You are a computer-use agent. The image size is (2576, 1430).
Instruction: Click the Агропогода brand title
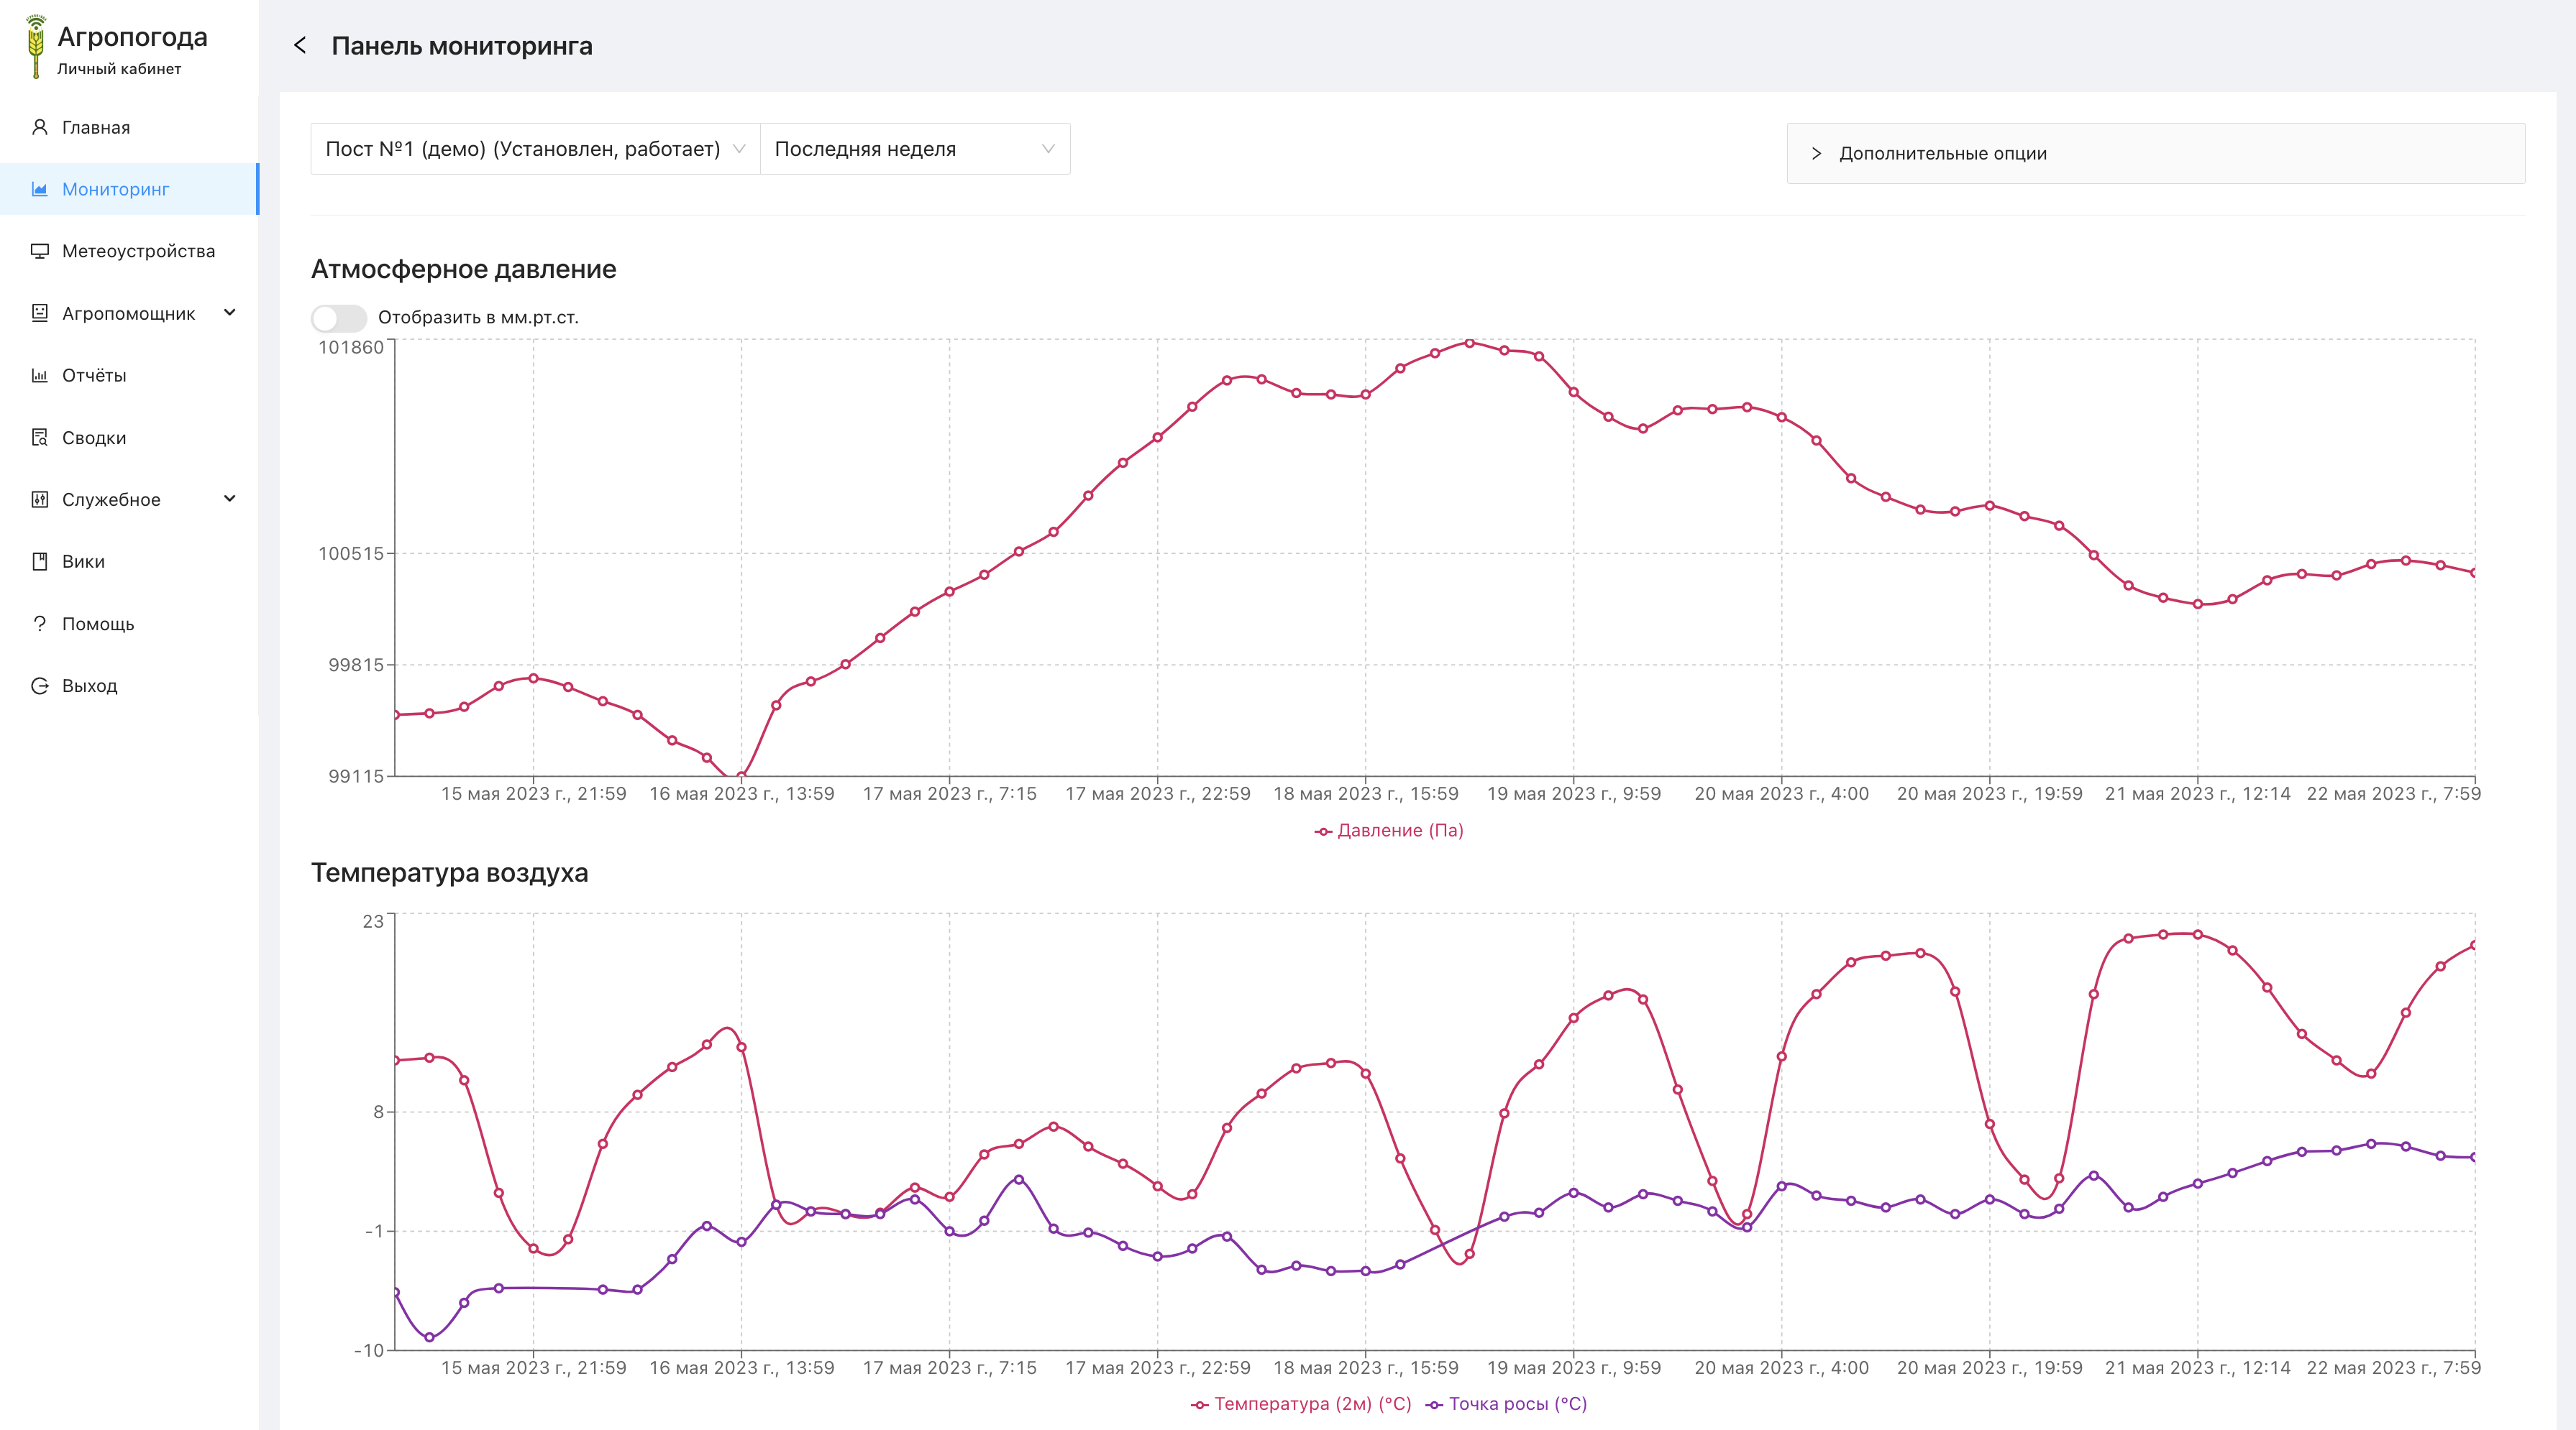(x=132, y=37)
